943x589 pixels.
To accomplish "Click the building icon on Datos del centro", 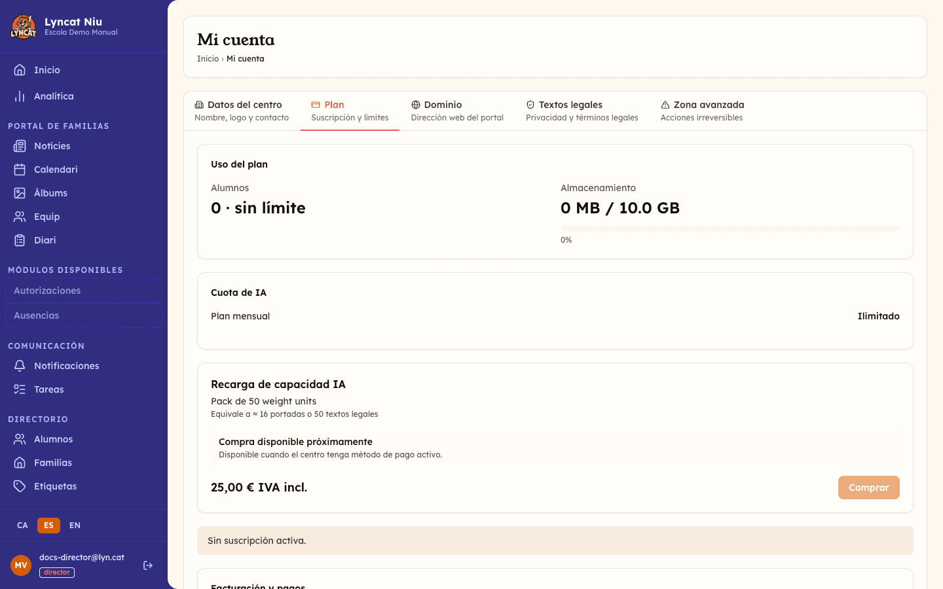I will click(199, 105).
